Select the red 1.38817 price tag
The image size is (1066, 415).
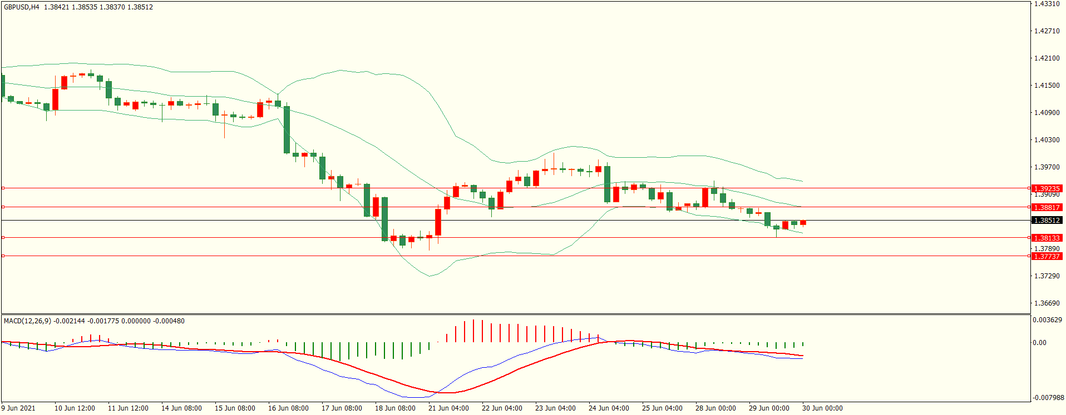pyautogui.click(x=1047, y=207)
